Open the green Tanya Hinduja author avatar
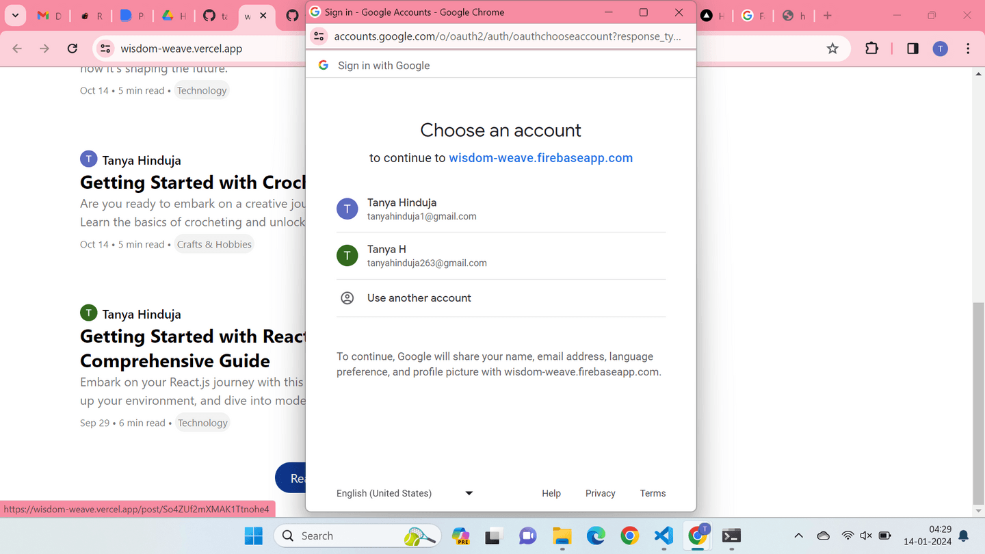Viewport: 985px width, 554px height. tap(89, 313)
